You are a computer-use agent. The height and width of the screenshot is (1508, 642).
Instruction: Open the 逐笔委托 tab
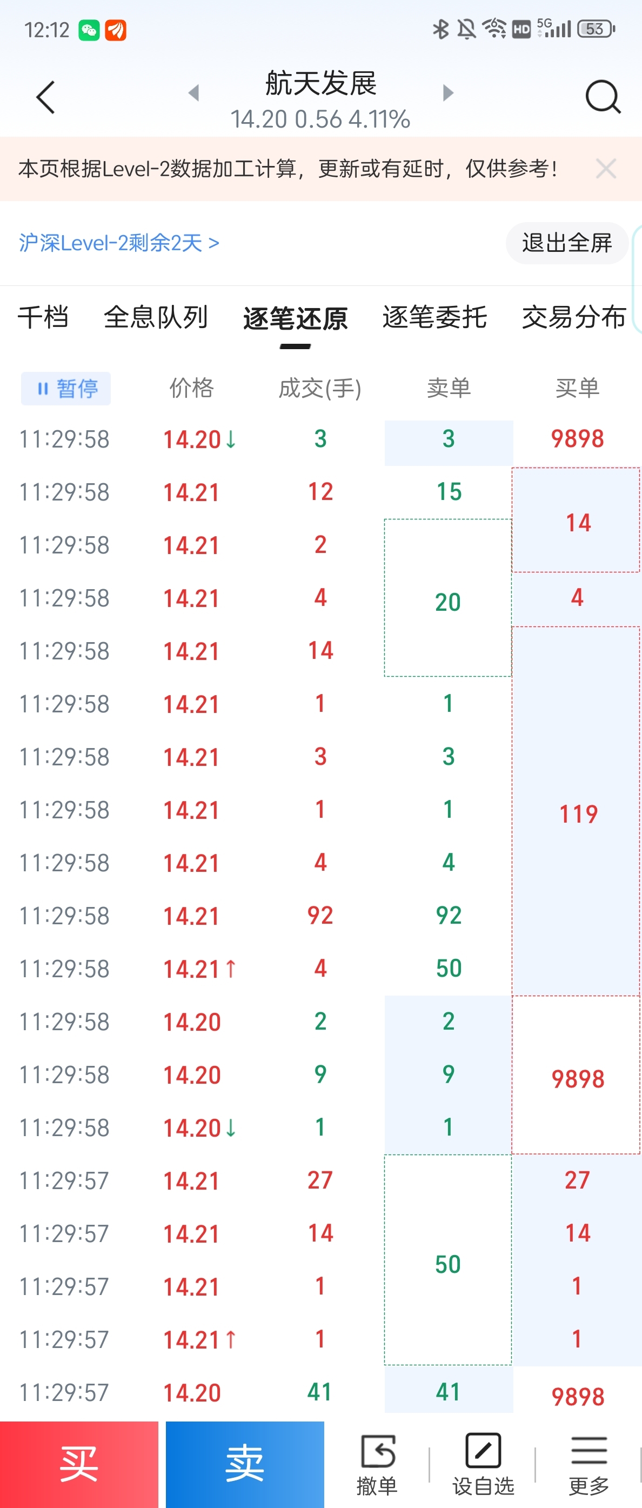[x=434, y=318]
